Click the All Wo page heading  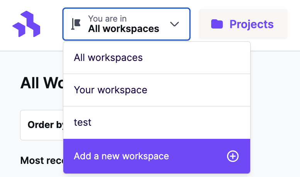point(42,83)
